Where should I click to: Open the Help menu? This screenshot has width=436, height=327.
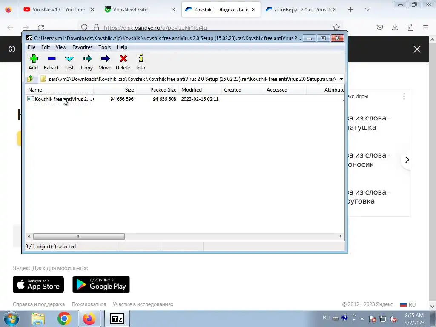pos(122,47)
